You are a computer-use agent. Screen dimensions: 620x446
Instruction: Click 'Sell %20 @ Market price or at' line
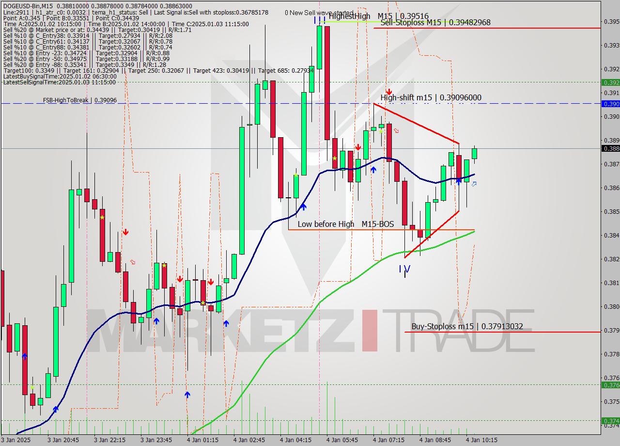(97, 30)
